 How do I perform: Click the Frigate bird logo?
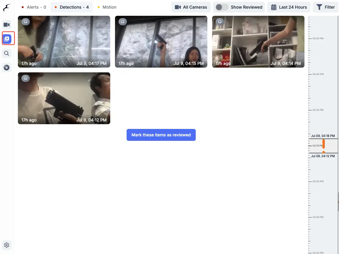point(7,8)
